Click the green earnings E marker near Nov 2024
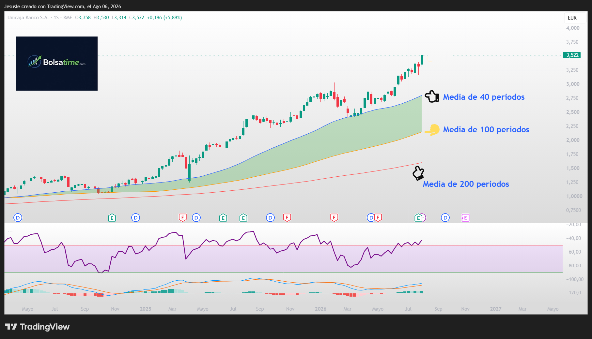 click(112, 218)
